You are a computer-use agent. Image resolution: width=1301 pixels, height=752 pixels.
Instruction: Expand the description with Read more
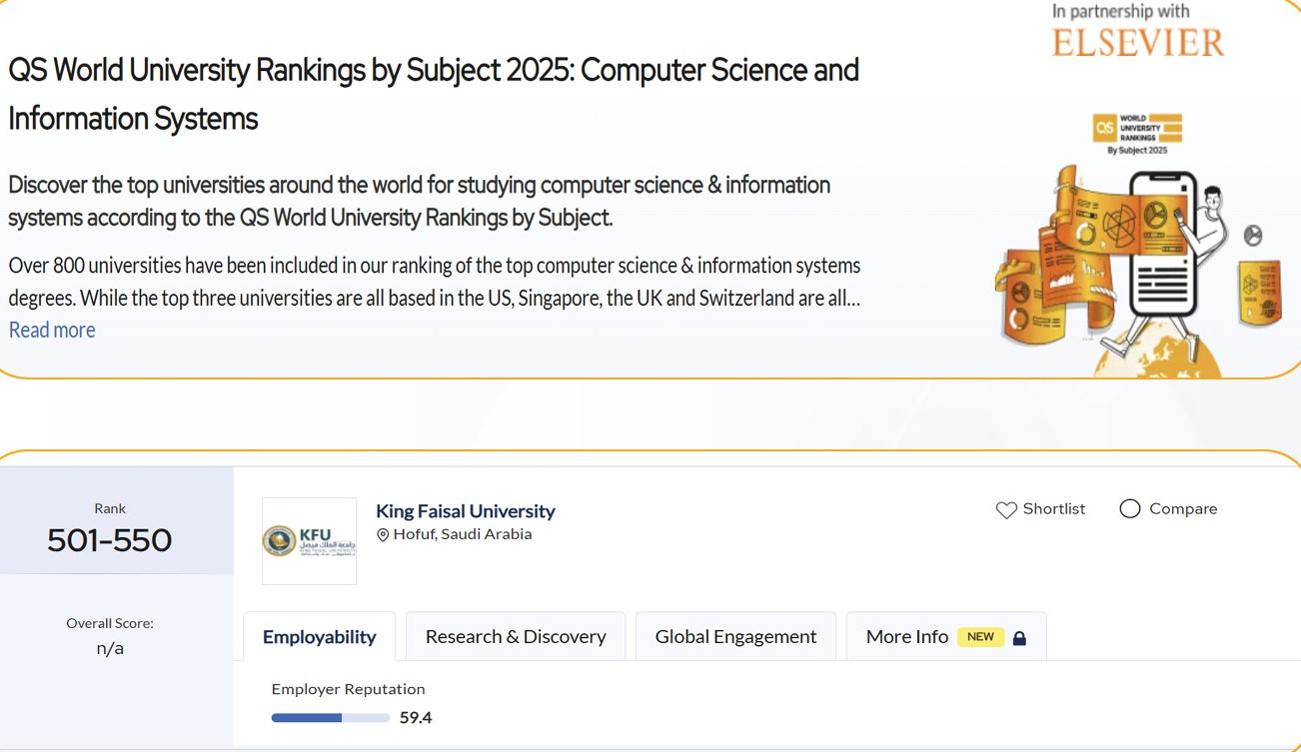pyautogui.click(x=52, y=330)
